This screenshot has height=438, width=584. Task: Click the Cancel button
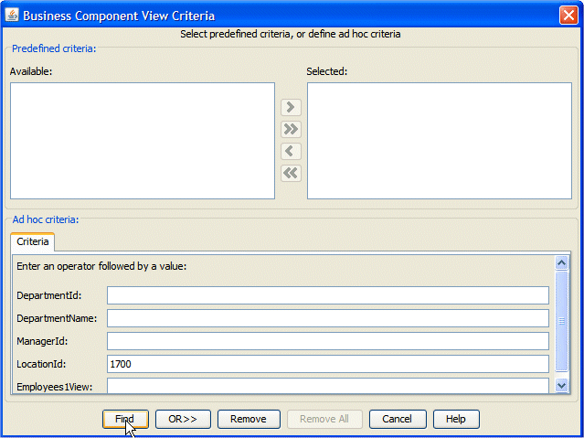coord(398,419)
